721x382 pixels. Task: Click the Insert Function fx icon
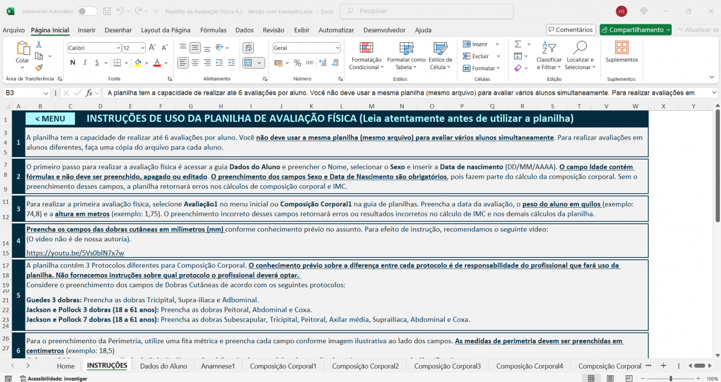click(x=89, y=93)
